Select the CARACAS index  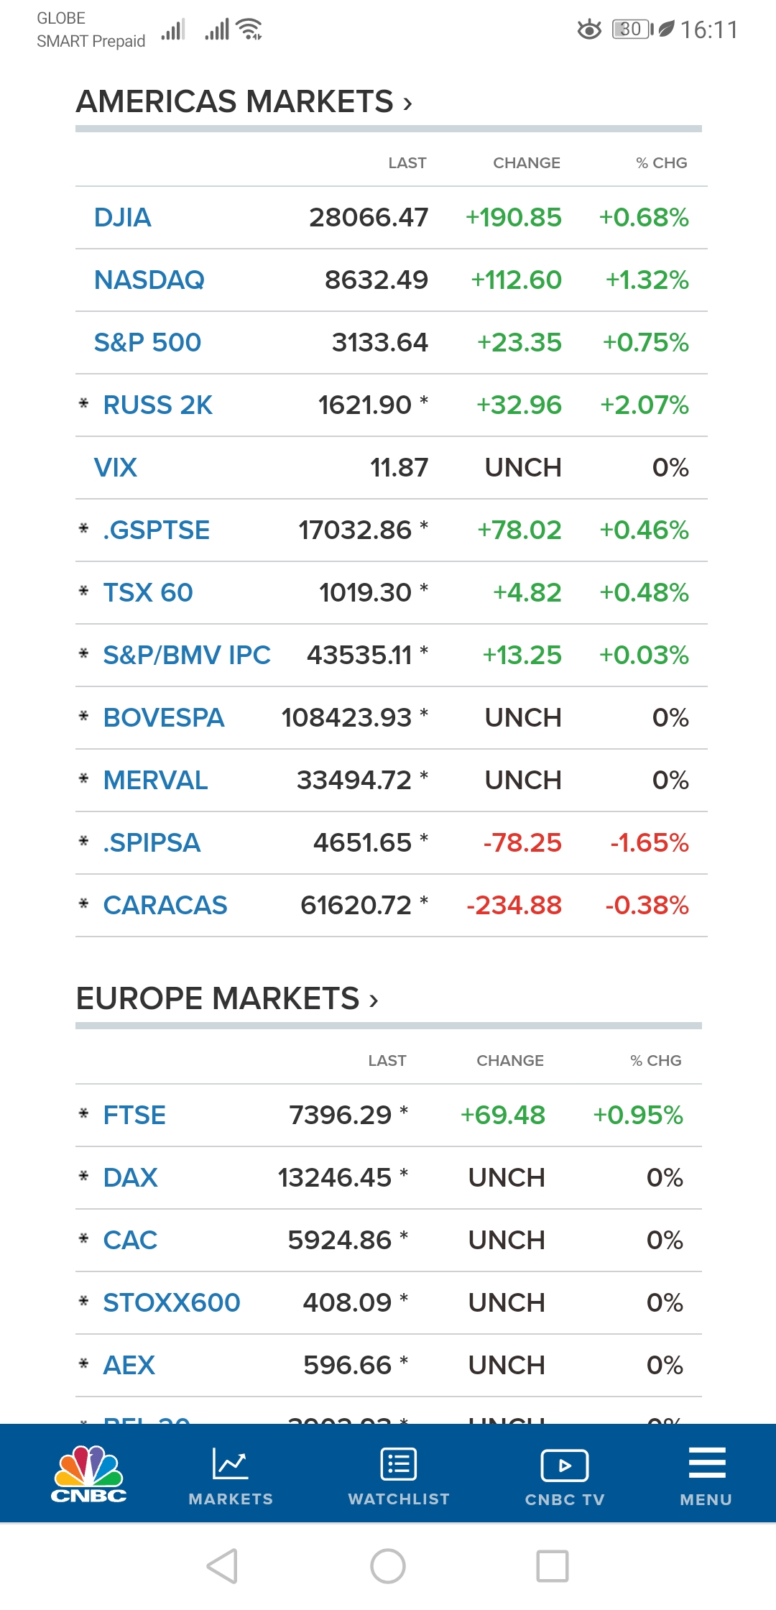click(x=165, y=905)
